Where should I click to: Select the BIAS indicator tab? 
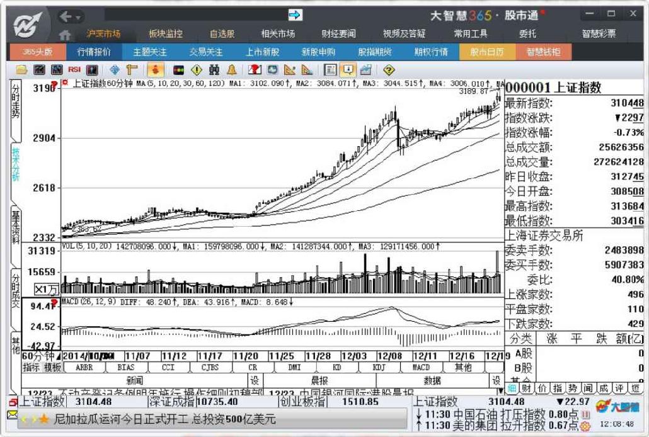(126, 367)
